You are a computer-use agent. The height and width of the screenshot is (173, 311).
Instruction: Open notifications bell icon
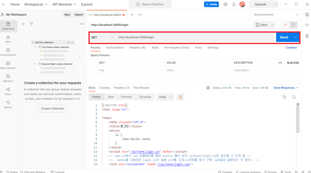pyautogui.click(x=234, y=4)
